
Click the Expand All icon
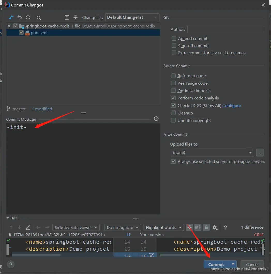[x=67, y=17]
